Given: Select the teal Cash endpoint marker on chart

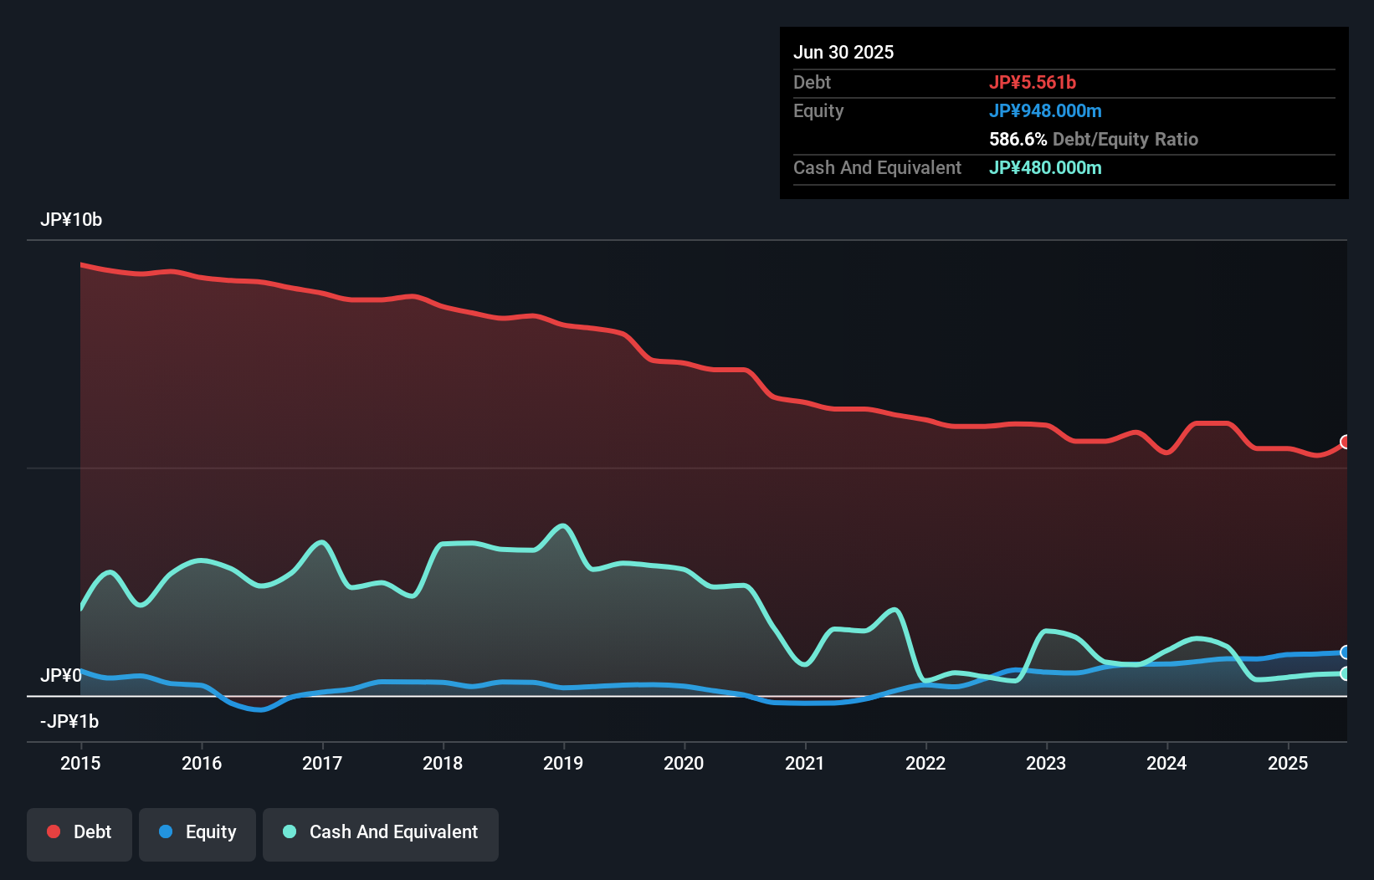Looking at the screenshot, I should tap(1346, 673).
